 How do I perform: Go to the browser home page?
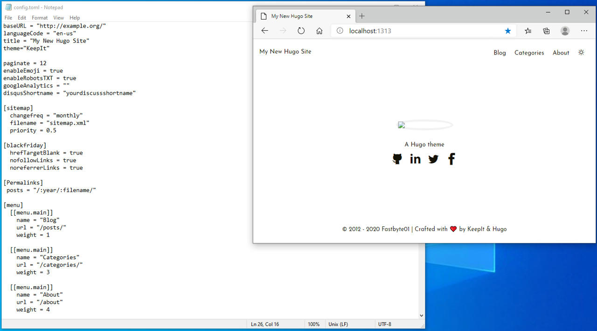(x=319, y=31)
